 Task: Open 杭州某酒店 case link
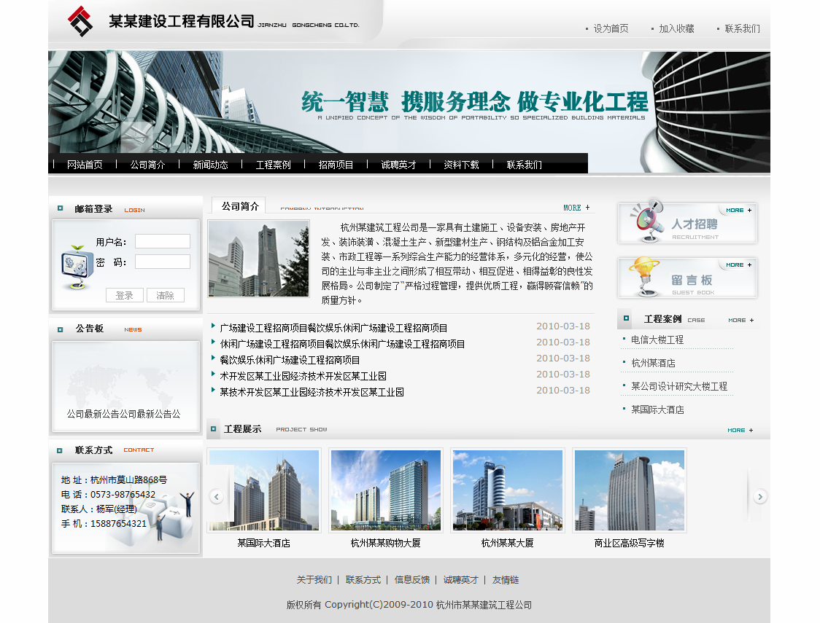tap(653, 363)
